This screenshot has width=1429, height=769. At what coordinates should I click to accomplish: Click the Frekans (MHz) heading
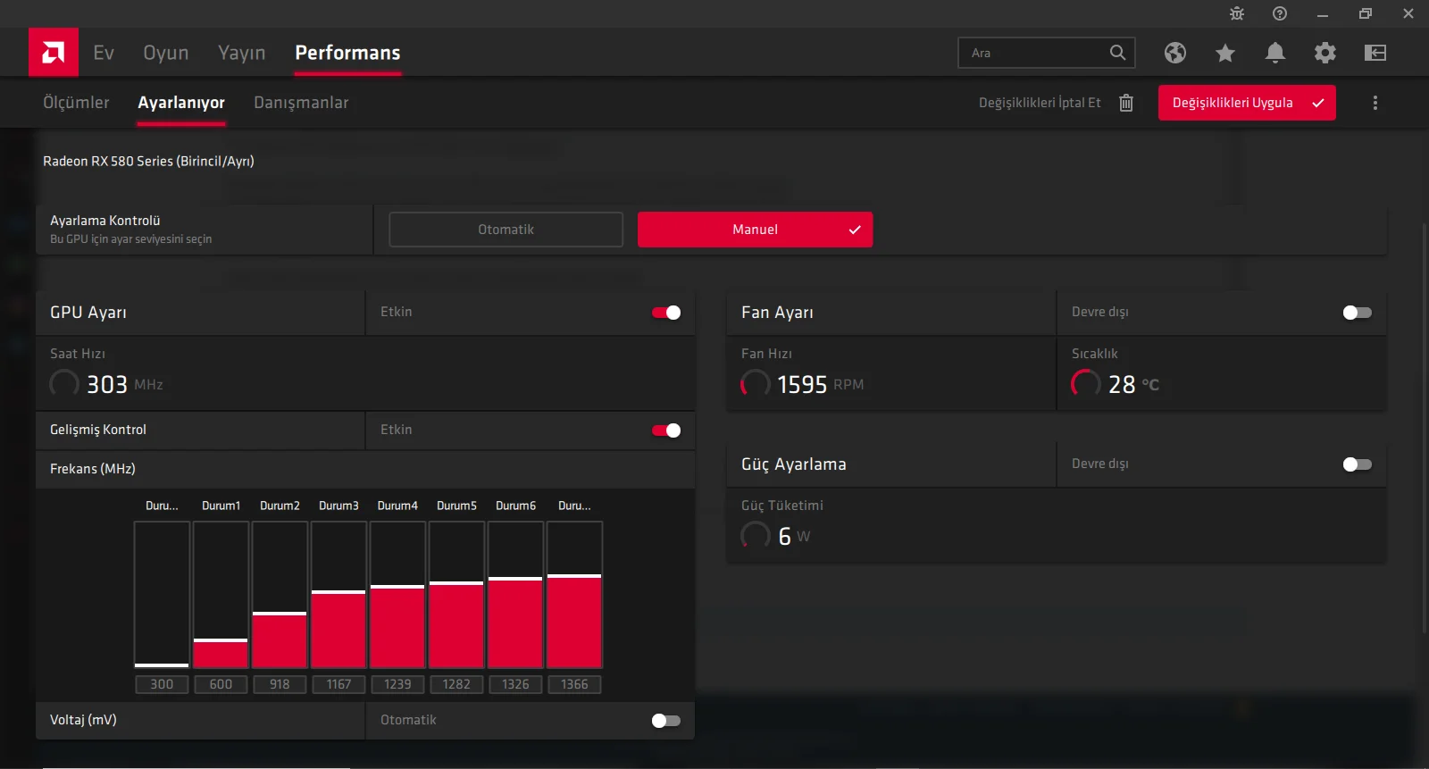(93, 469)
